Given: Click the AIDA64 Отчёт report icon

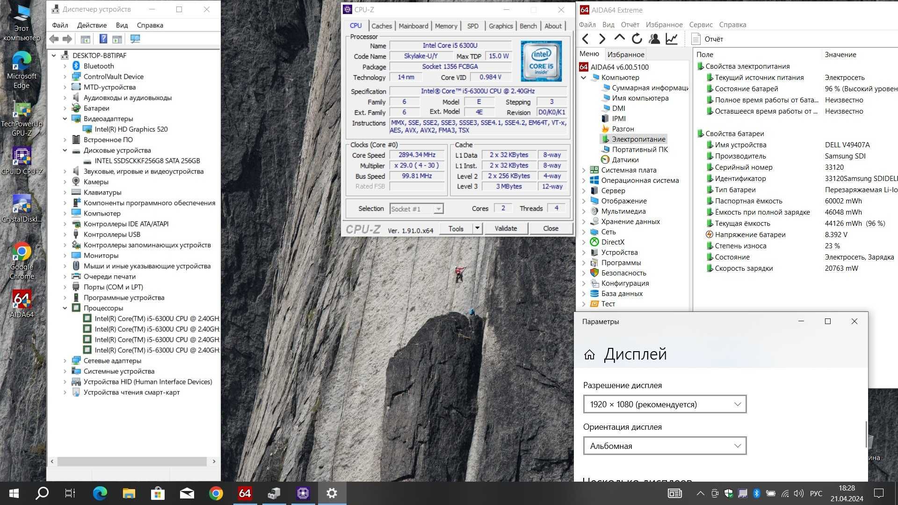Looking at the screenshot, I should (x=695, y=39).
